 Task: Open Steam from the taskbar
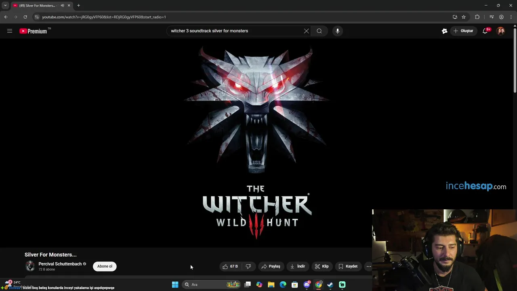pyautogui.click(x=330, y=285)
